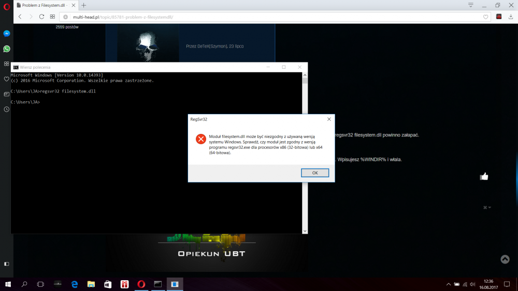Reload the current page
518x291 pixels.
(41, 17)
